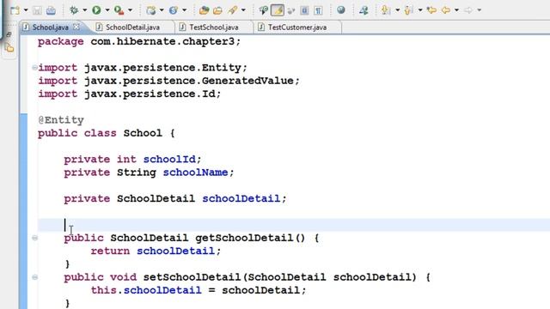
Task: Collapse the getSchoolDetail method fold
Action: pos(34,238)
